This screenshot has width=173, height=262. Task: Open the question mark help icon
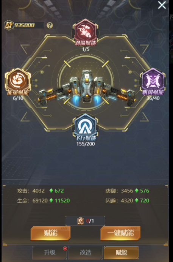point(50,25)
